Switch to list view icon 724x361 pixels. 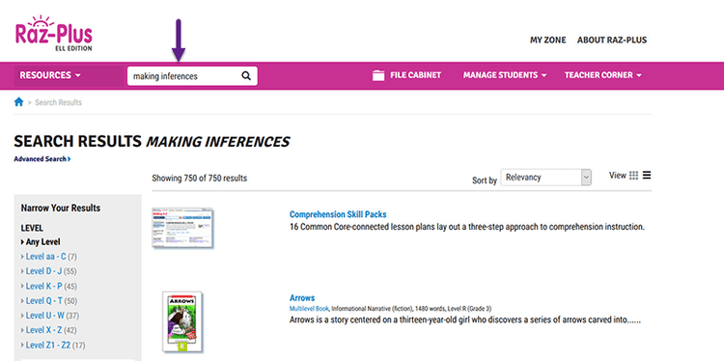pos(647,176)
